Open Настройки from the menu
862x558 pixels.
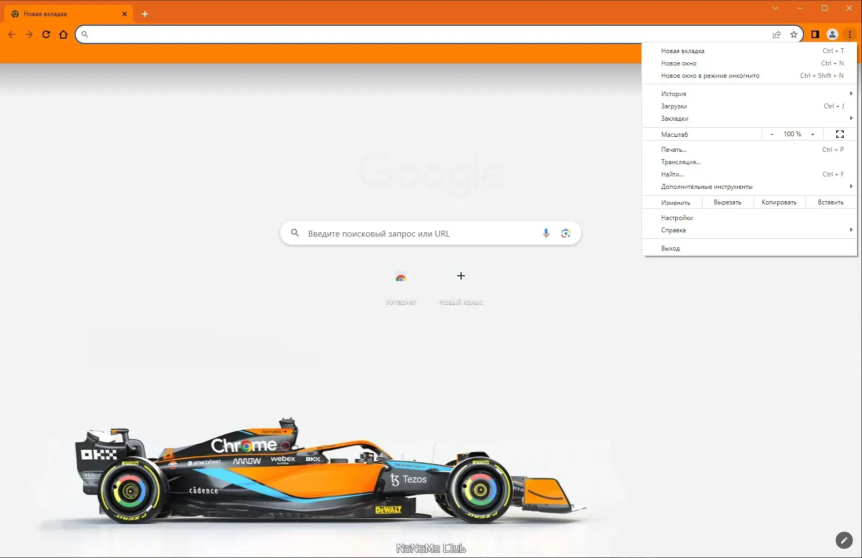pos(749,218)
